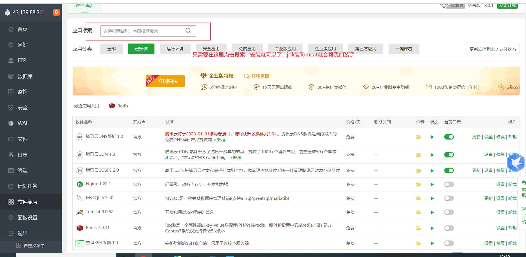Click 更新软件列表 / 支付状态 button
526x257 pixels.
tap(492, 49)
